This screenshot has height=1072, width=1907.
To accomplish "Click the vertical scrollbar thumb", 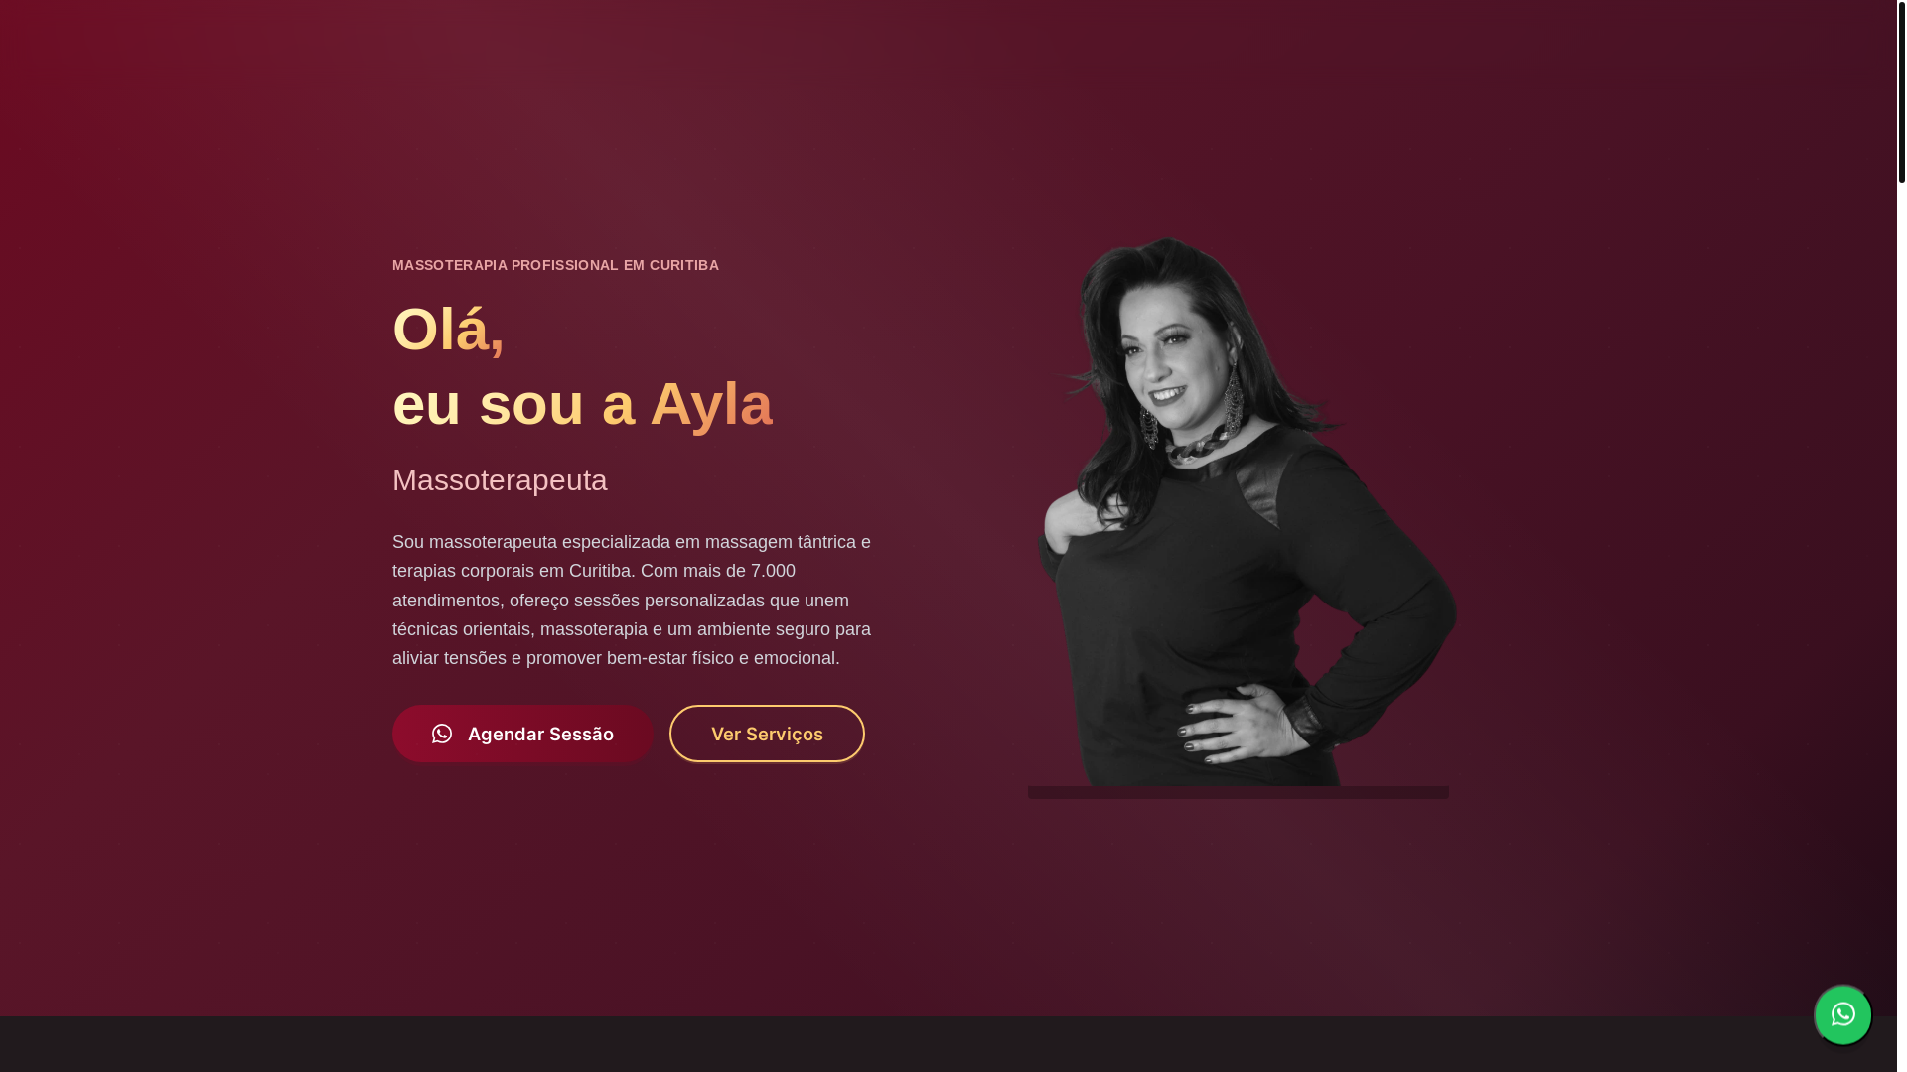I will click(1901, 91).
